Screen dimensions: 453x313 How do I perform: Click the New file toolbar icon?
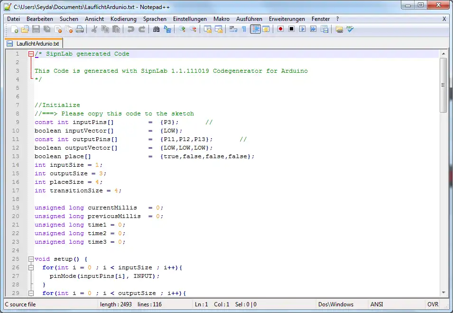(x=15, y=29)
